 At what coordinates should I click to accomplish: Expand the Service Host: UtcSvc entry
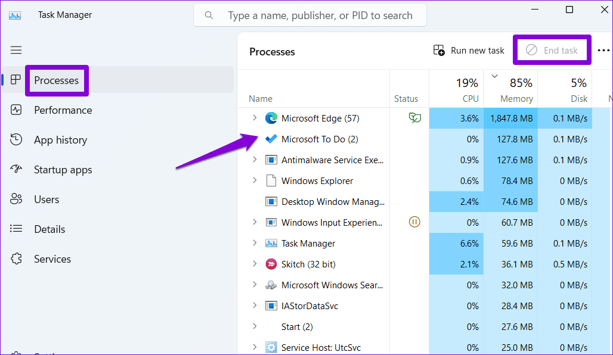(x=255, y=347)
